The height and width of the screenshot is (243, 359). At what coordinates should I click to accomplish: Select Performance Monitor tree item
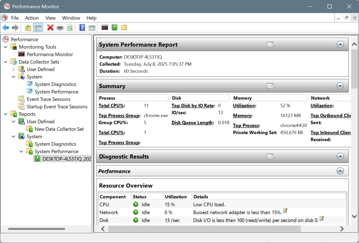tap(50, 54)
